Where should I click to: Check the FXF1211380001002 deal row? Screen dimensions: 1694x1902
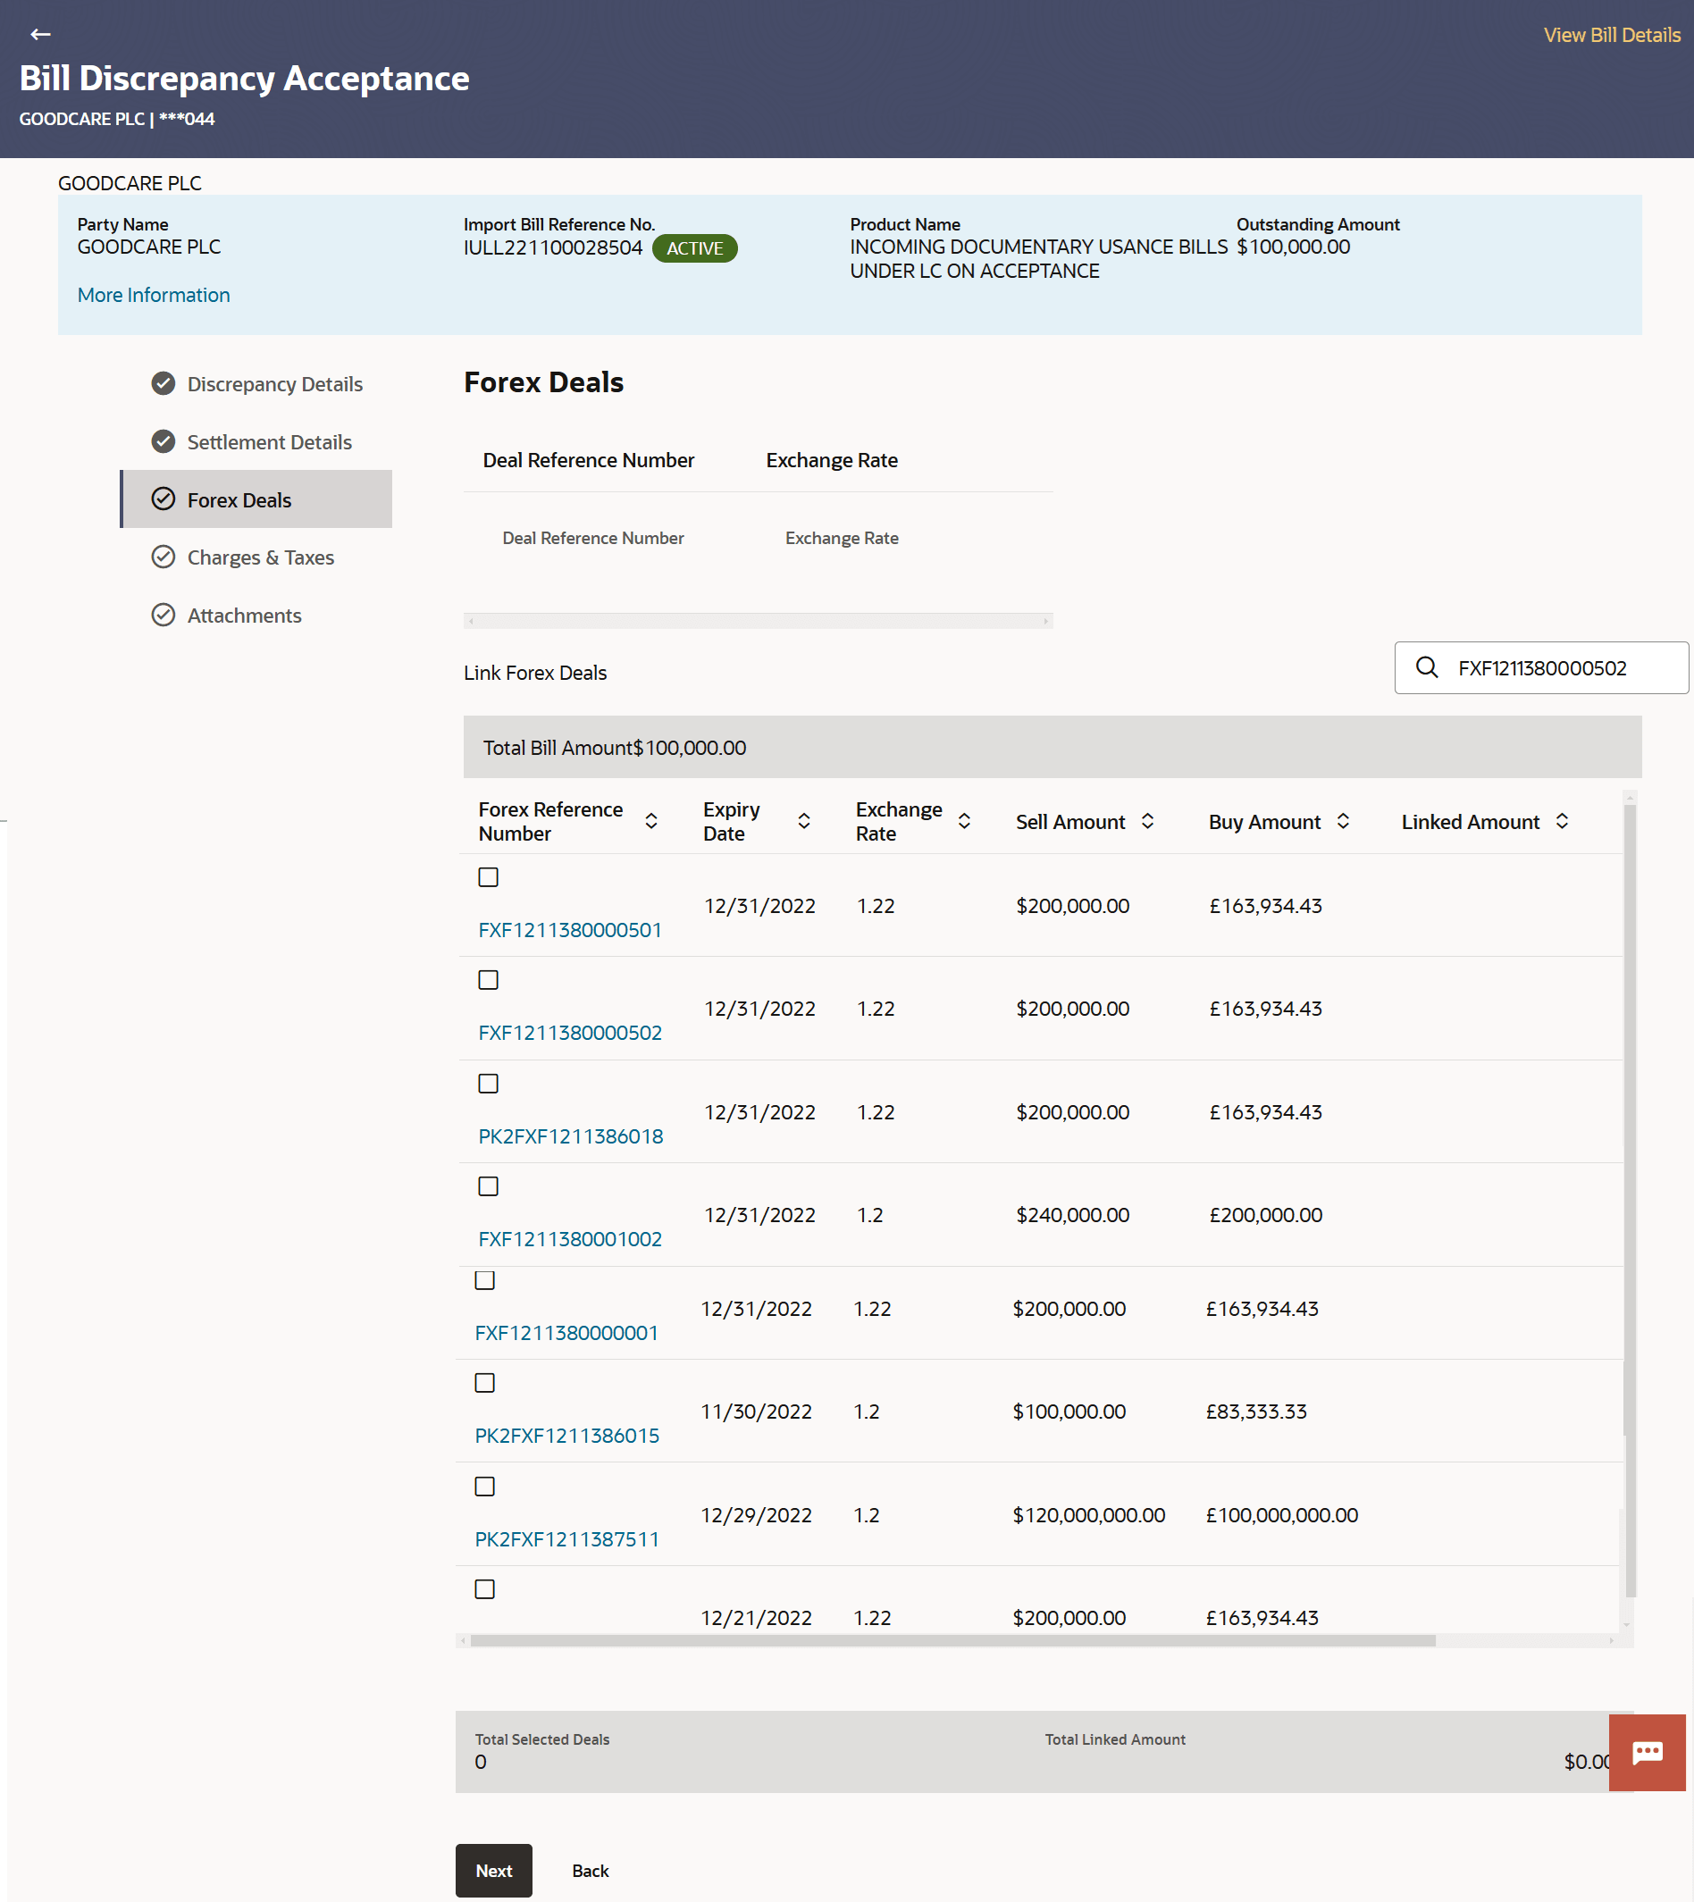click(x=488, y=1186)
